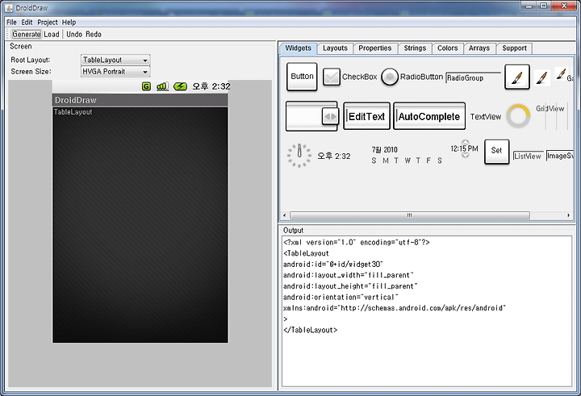Switch to the Strings tab

pyautogui.click(x=415, y=48)
